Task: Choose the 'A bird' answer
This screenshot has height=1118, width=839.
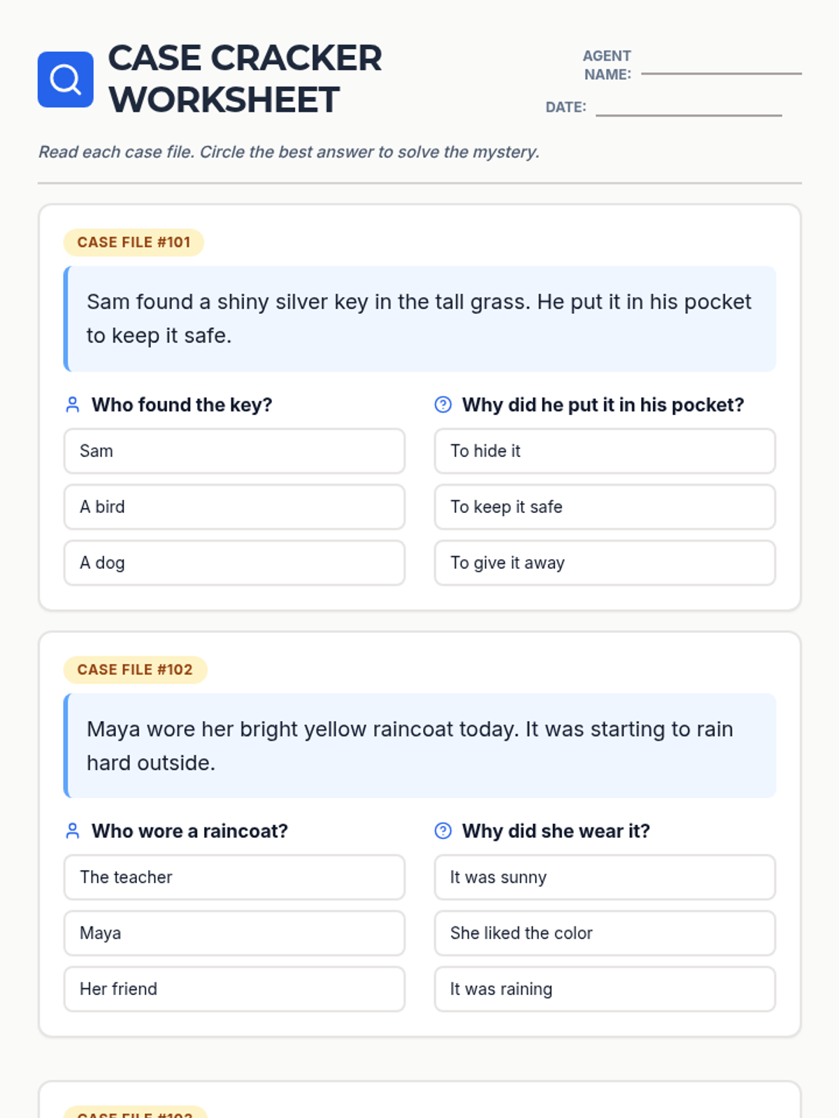Action: click(234, 507)
